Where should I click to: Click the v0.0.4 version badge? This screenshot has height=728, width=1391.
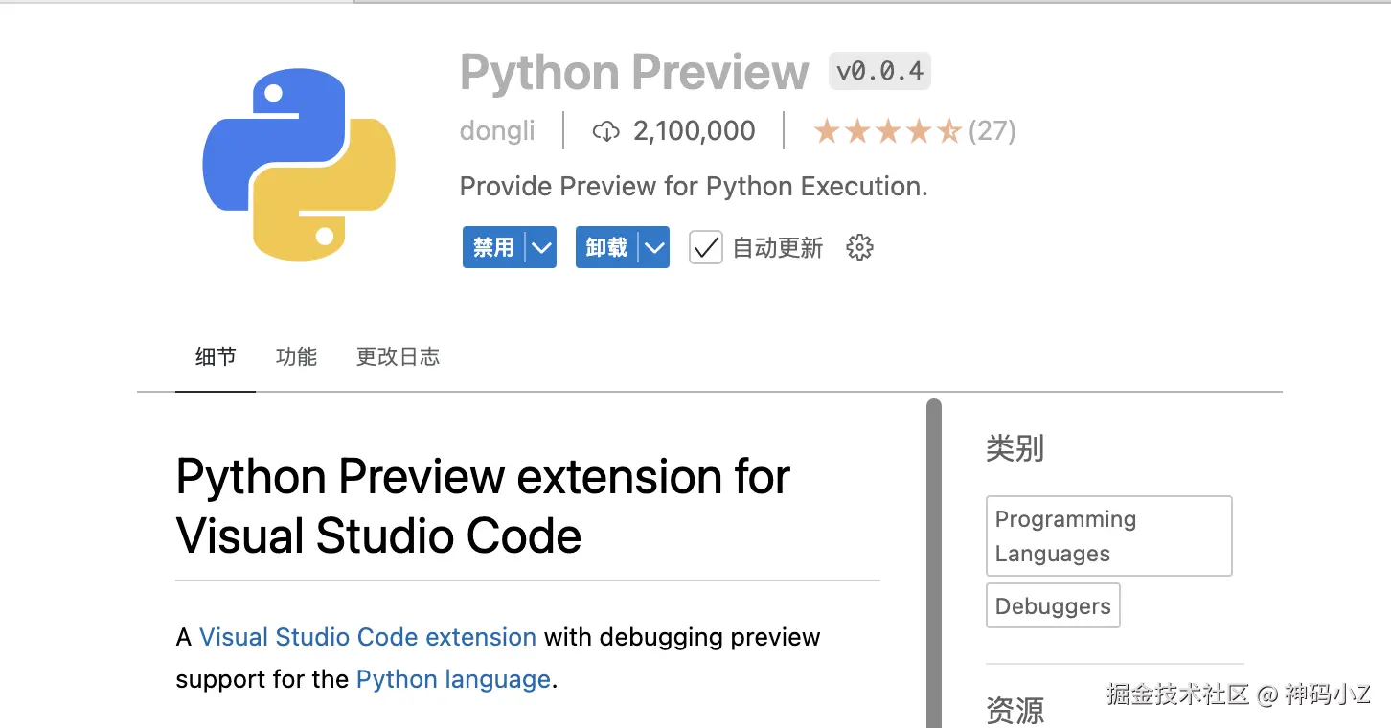coord(879,71)
